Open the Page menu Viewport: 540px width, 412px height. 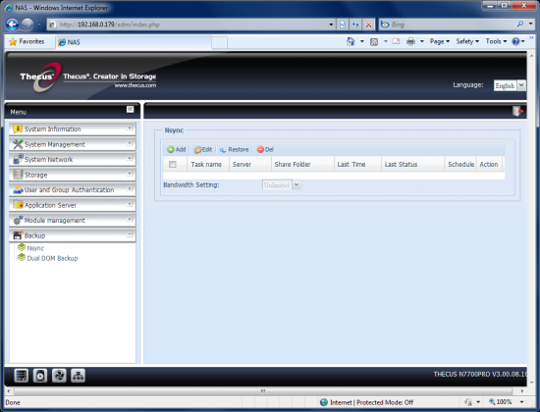pyautogui.click(x=440, y=41)
